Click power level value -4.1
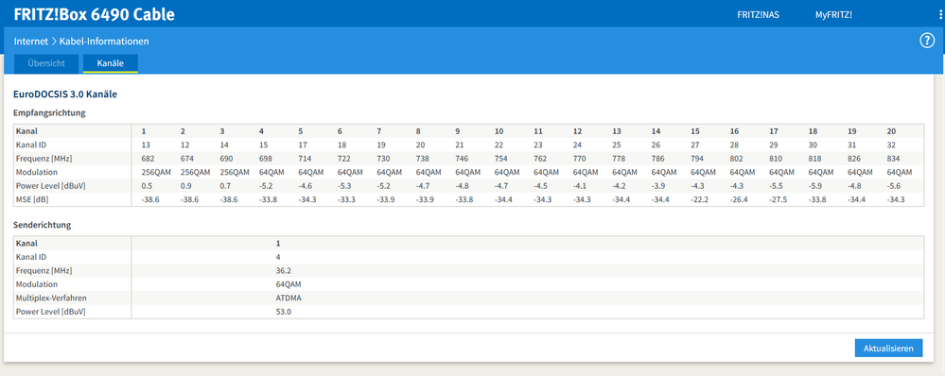 pyautogui.click(x=580, y=186)
